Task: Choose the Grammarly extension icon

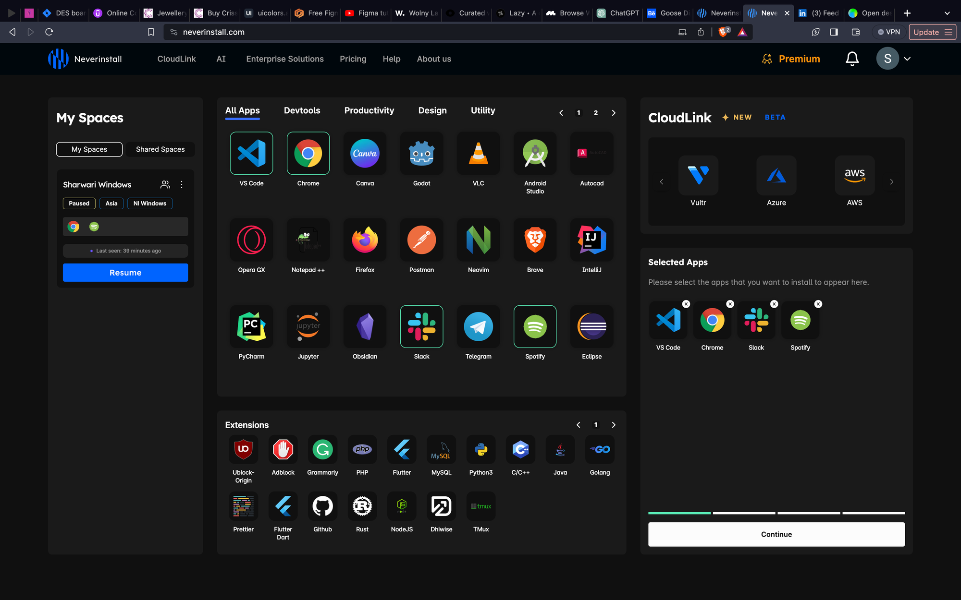Action: [322, 450]
